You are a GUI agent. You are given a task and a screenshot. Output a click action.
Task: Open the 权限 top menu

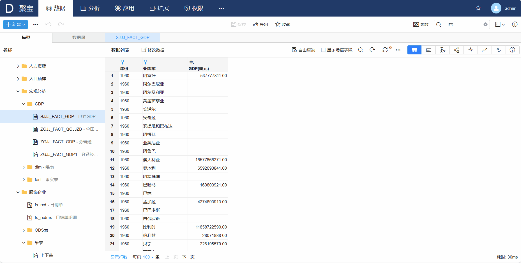point(194,8)
